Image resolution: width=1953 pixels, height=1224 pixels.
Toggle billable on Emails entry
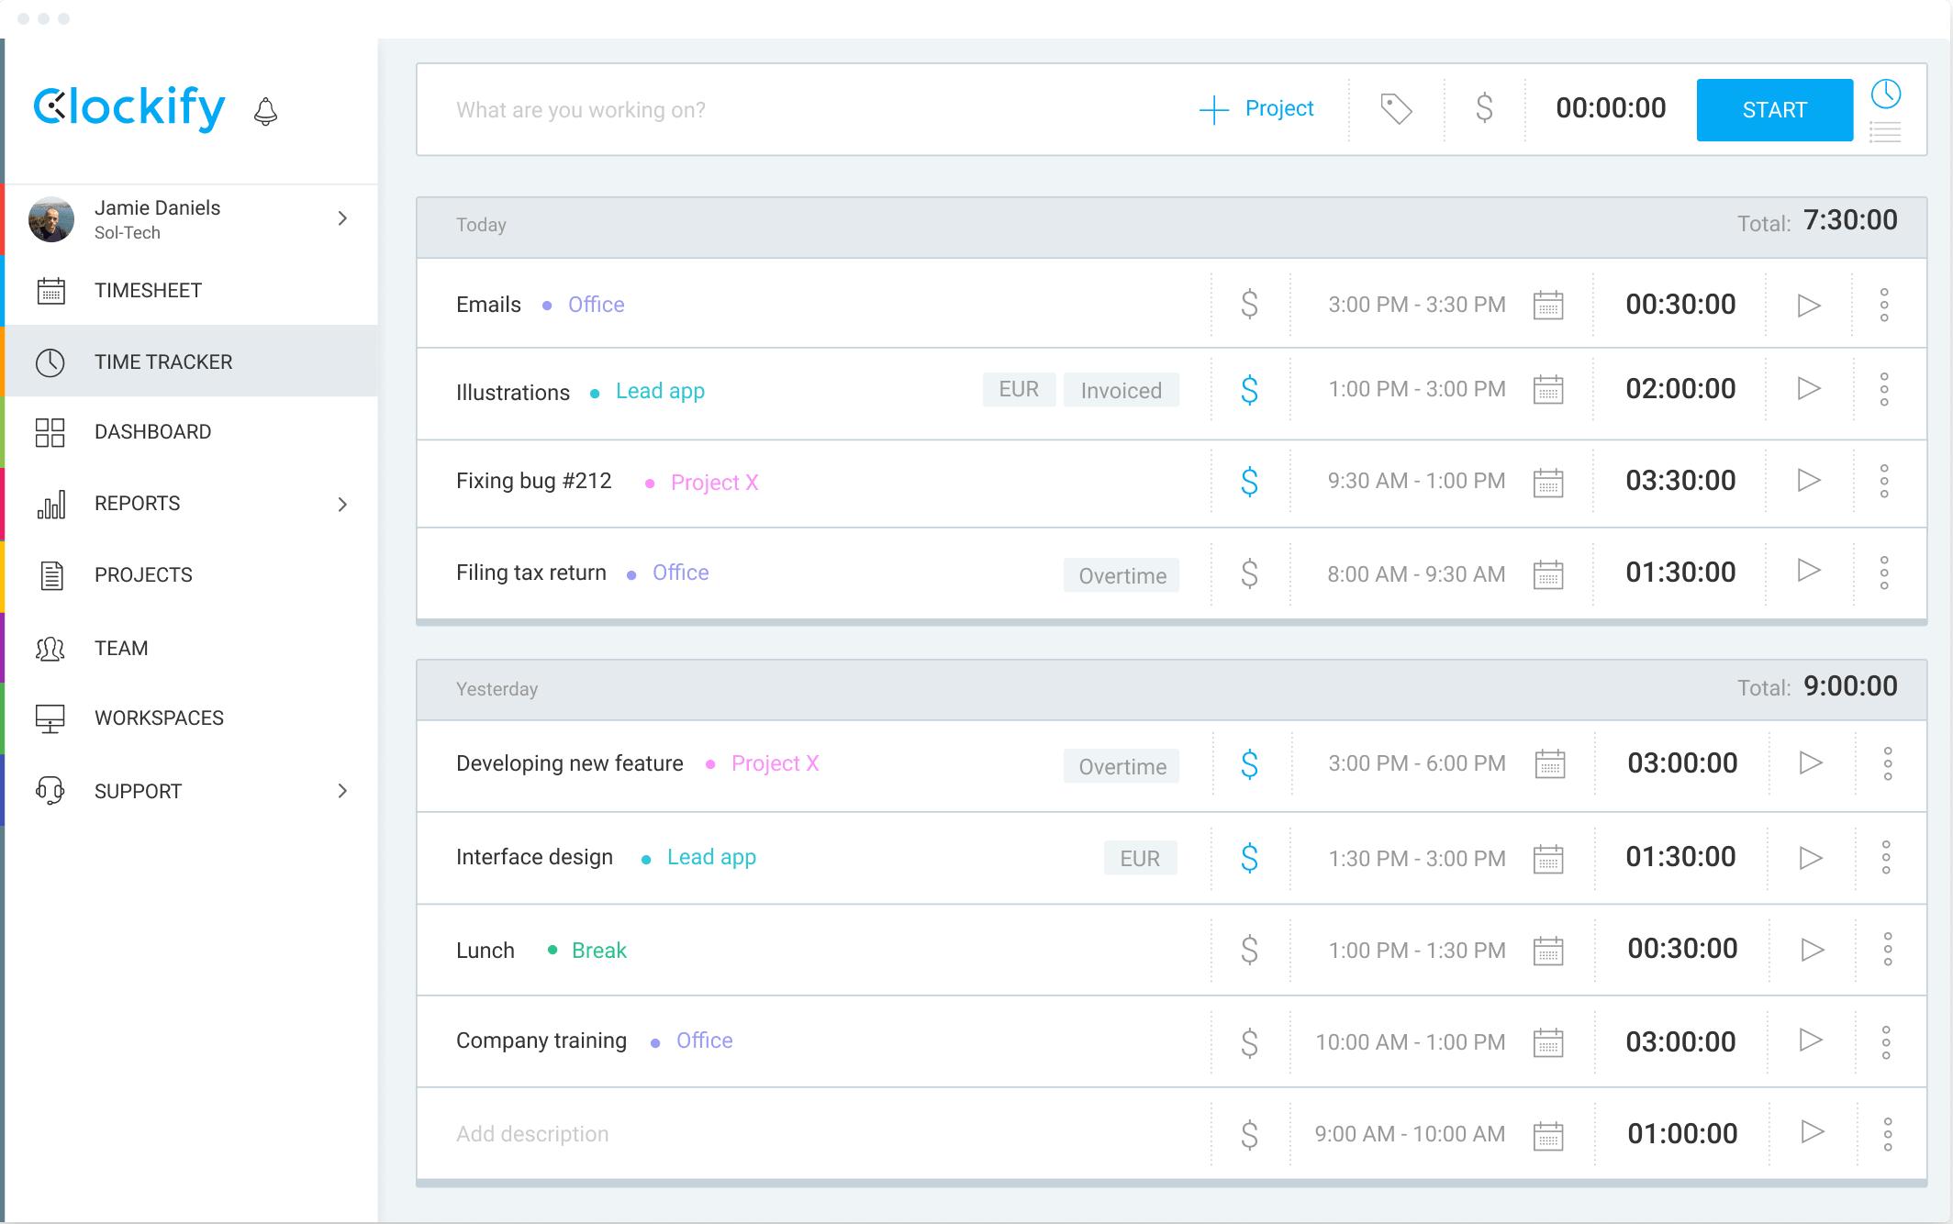(1249, 305)
